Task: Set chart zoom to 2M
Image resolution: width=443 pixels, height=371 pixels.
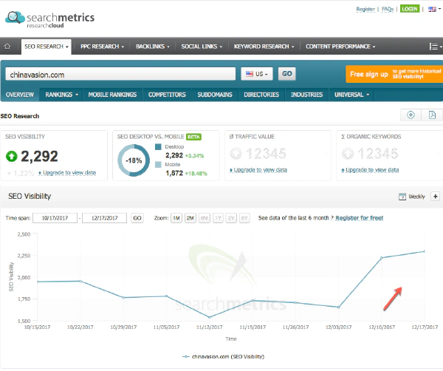Action: click(x=190, y=218)
